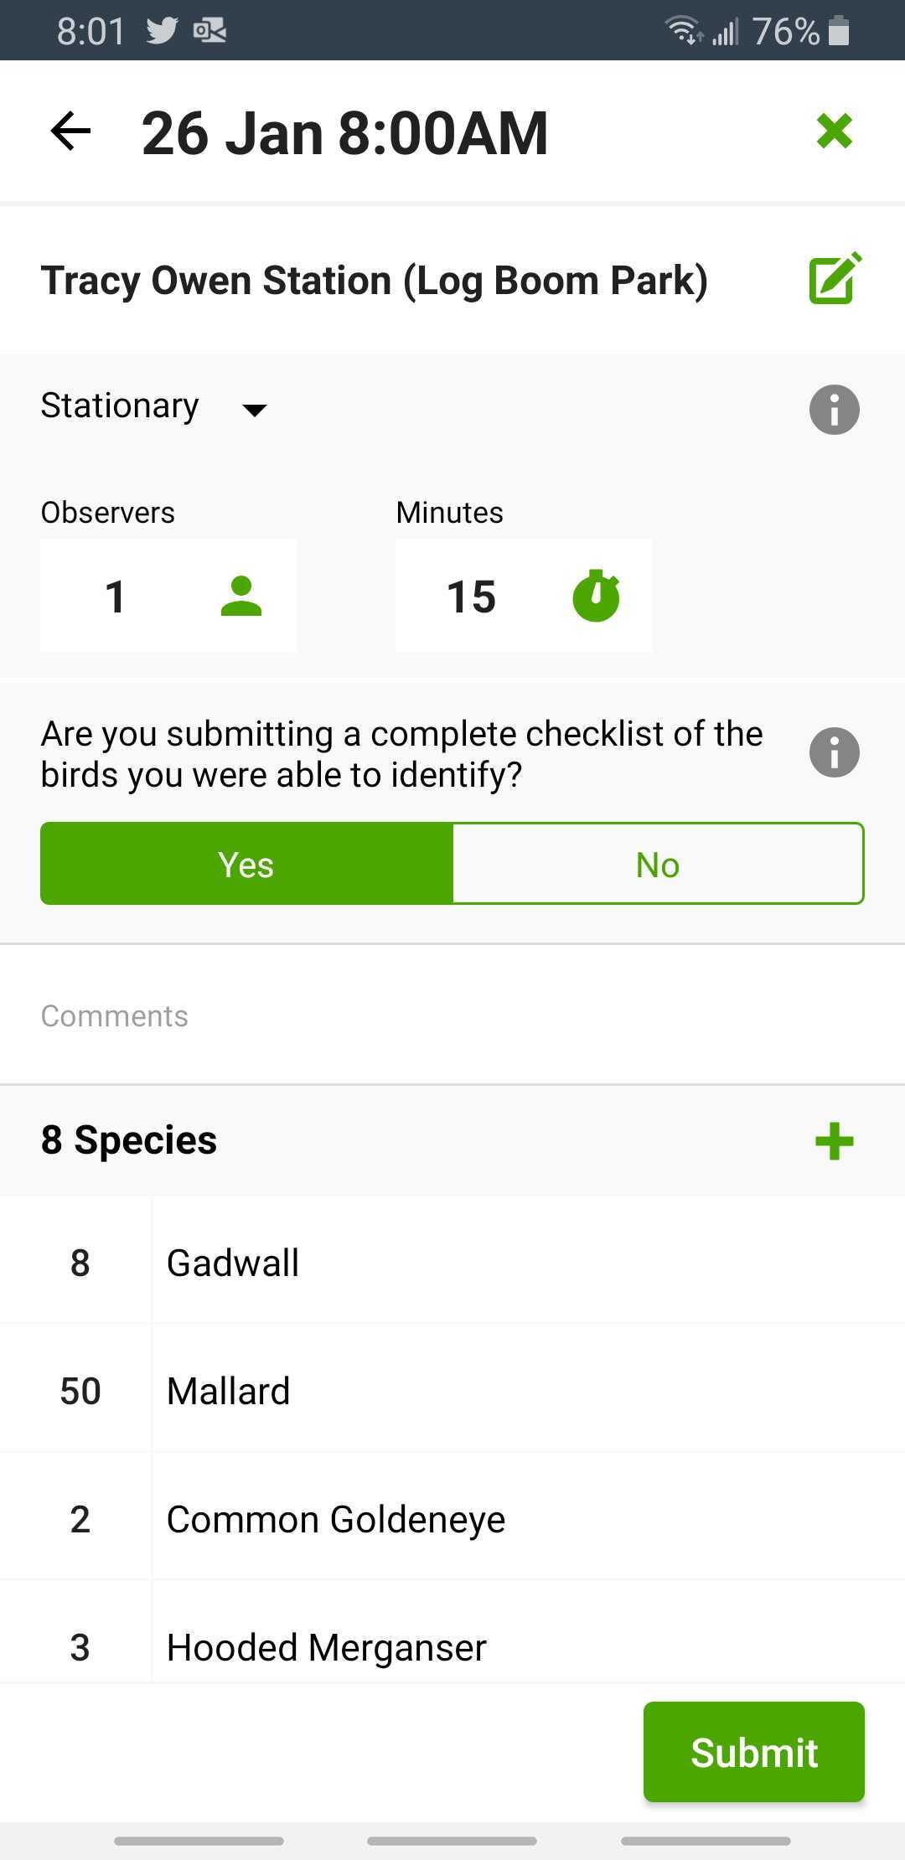Open info icon about complete checklist
This screenshot has height=1860, width=905.
point(834,752)
